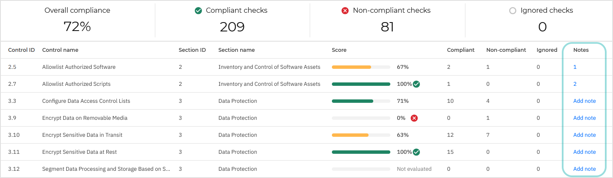Click control ID 3.9 cell
Image resolution: width=613 pixels, height=178 pixels.
(x=12, y=118)
